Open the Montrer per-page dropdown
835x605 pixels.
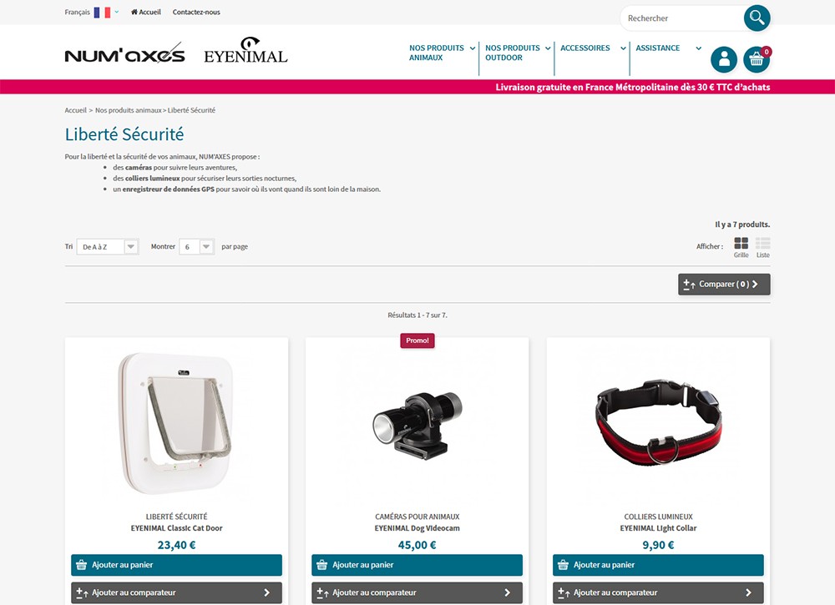pos(196,247)
